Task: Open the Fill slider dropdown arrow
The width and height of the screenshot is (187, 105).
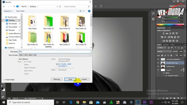Action: (185, 55)
